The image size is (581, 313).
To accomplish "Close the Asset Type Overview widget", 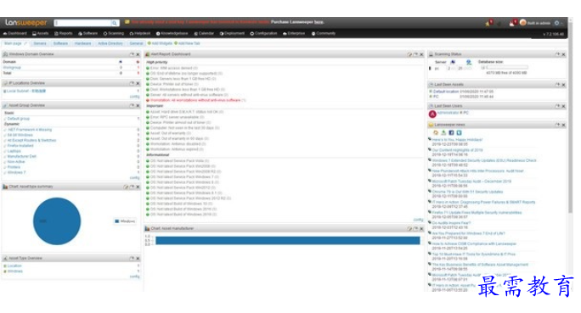I will [138, 258].
